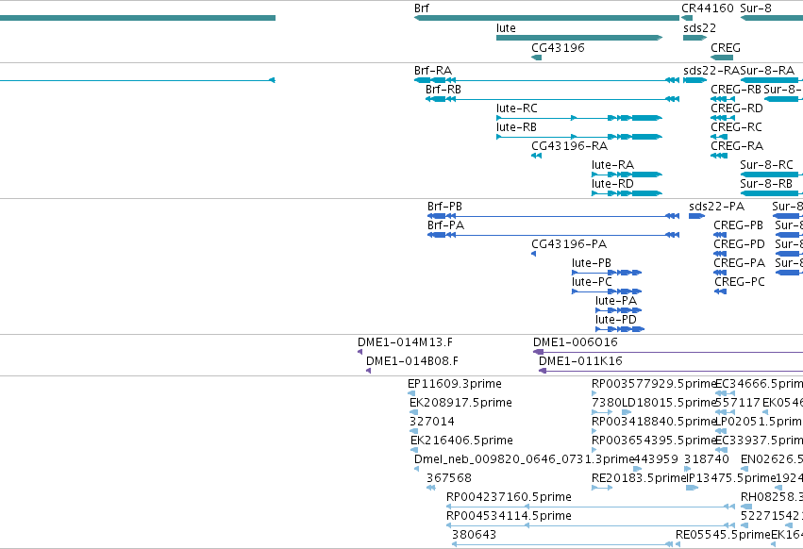Select the Dmel_neb_009820_0646_0731.3prime label
The width and height of the screenshot is (803, 549).
coord(525,459)
